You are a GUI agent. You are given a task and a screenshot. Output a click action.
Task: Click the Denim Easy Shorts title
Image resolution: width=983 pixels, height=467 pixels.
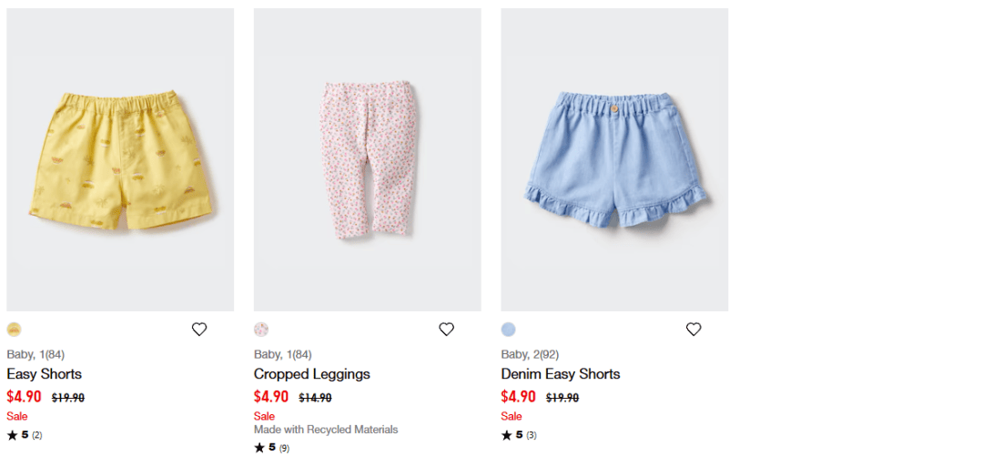click(560, 374)
